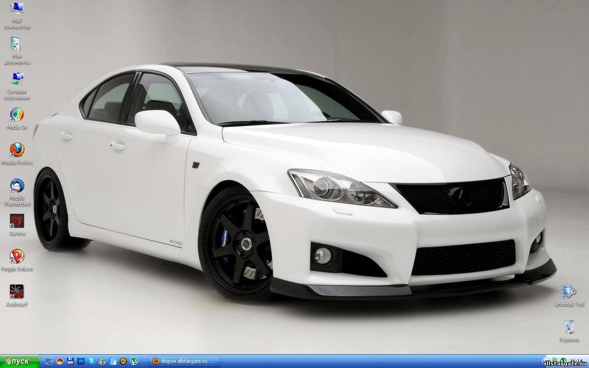Launch Photoshop from quick launch bar
Screen dimensions: 589x368
(81, 362)
